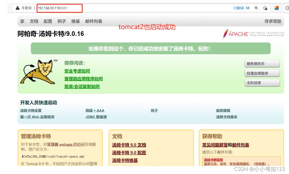Image resolution: width=289 pixels, height=174 pixels.
Task: Click the 服务器状态 button
Action: (x=262, y=64)
